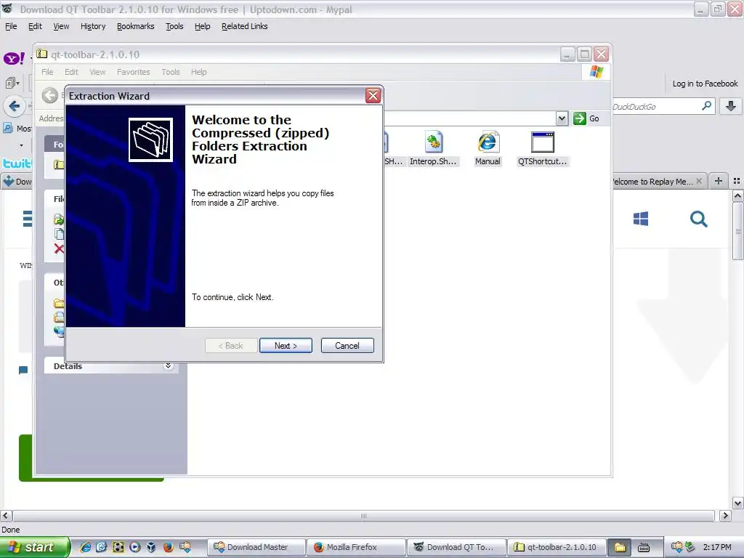Click Log in to Facebook link

pos(705,84)
